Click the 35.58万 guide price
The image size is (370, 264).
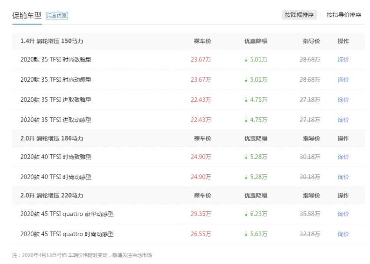click(310, 214)
